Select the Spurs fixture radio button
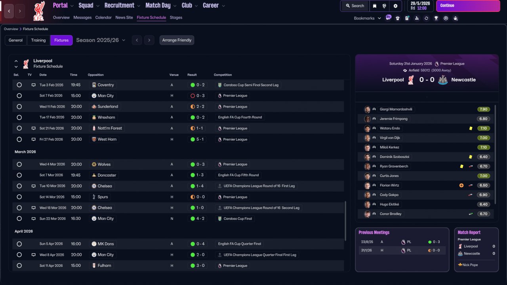The width and height of the screenshot is (507, 285). point(19,197)
